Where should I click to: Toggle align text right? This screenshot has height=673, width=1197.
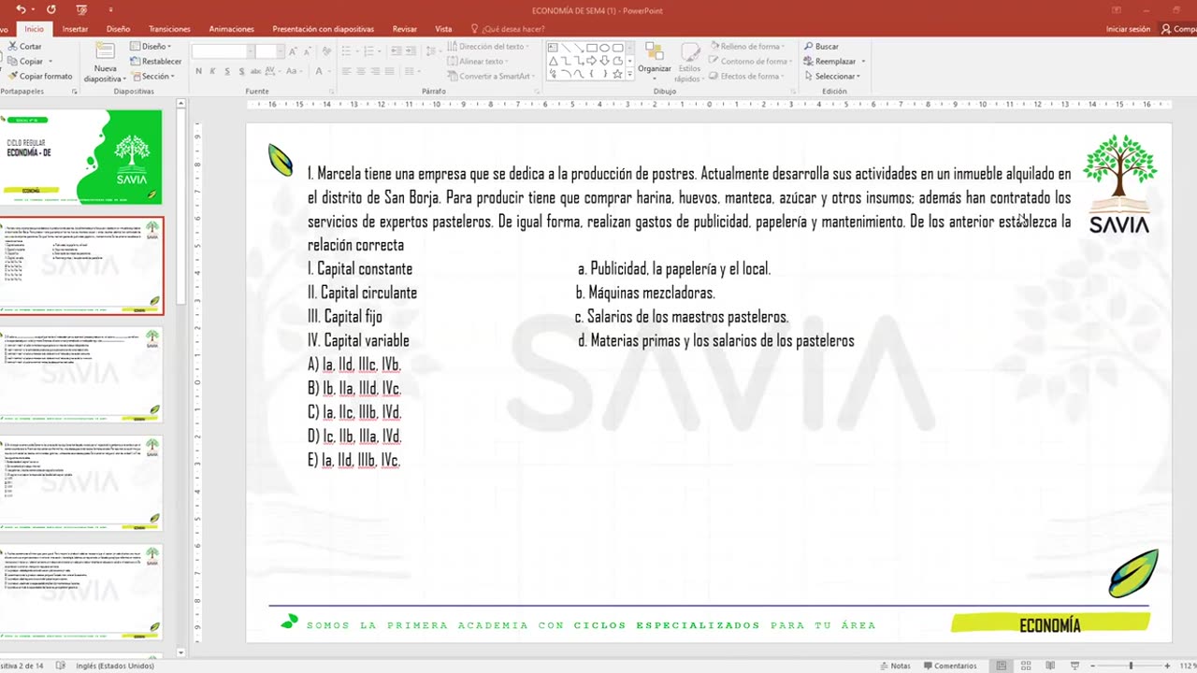click(x=376, y=71)
